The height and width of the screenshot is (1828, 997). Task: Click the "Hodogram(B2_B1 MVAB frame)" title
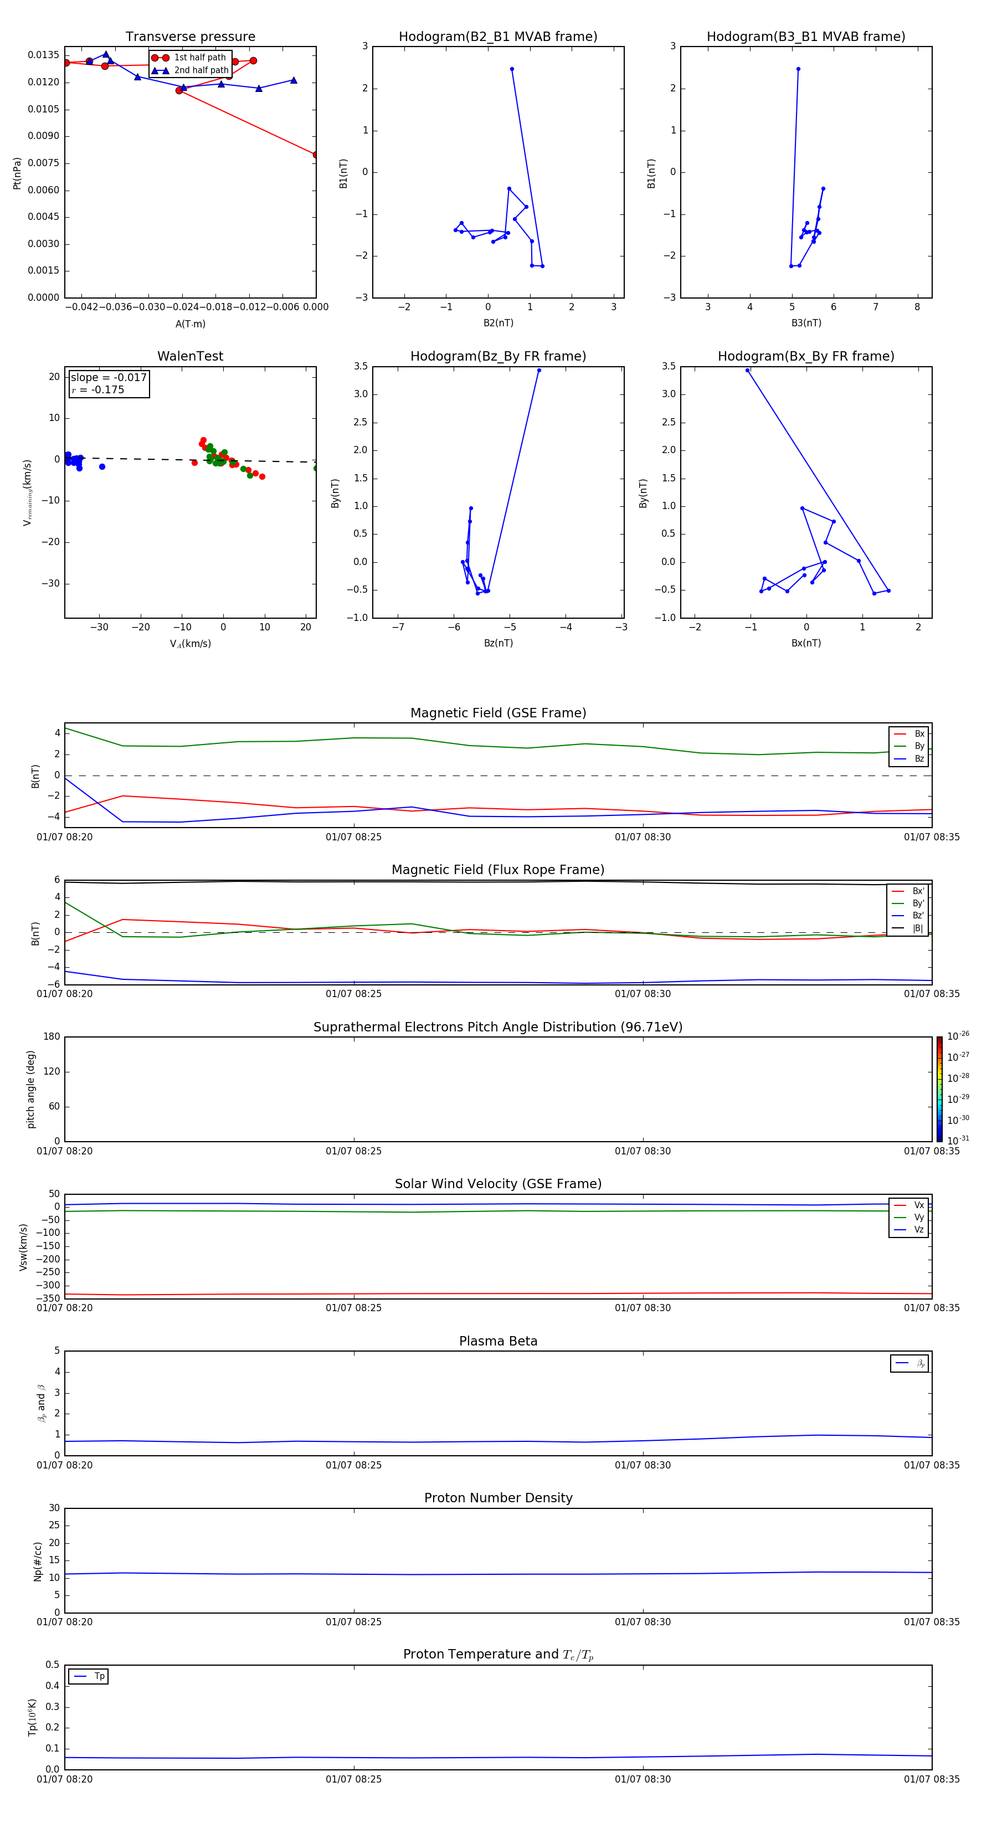coord(498,37)
